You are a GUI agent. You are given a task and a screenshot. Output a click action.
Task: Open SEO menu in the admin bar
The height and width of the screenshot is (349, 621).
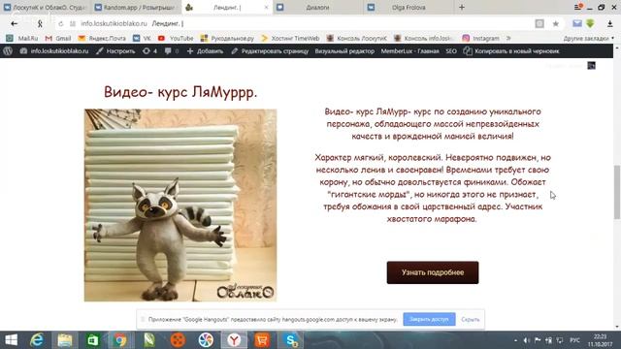pos(451,51)
